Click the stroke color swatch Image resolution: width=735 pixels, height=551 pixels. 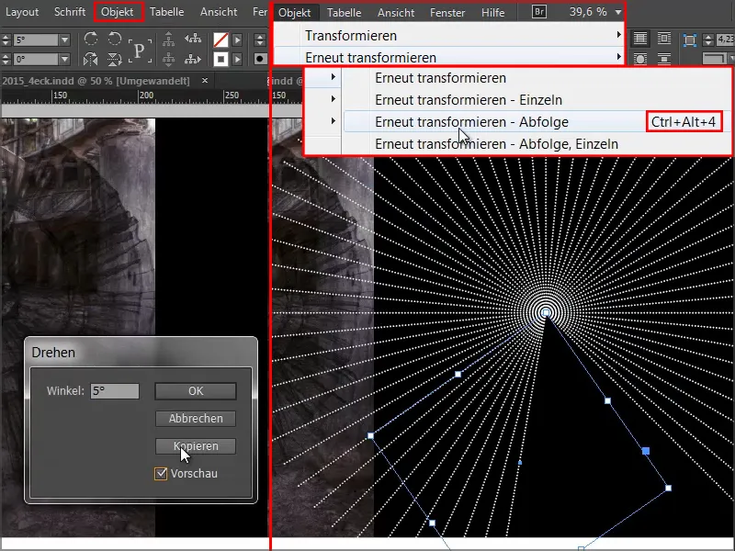point(220,59)
